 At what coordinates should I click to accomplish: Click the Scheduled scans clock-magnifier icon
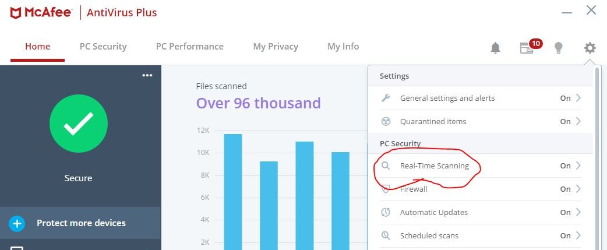click(386, 235)
